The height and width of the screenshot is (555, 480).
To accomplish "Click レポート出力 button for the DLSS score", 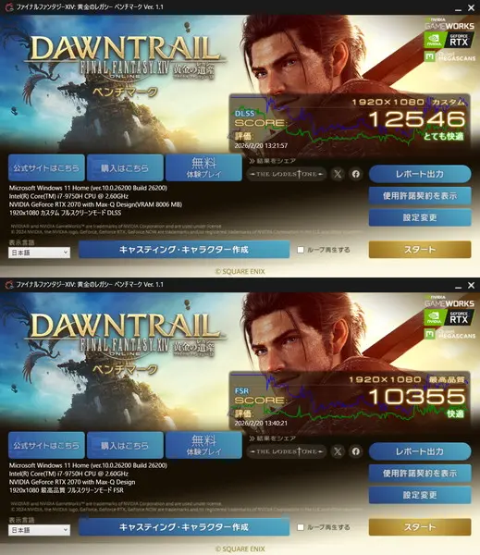I will 420,174.
